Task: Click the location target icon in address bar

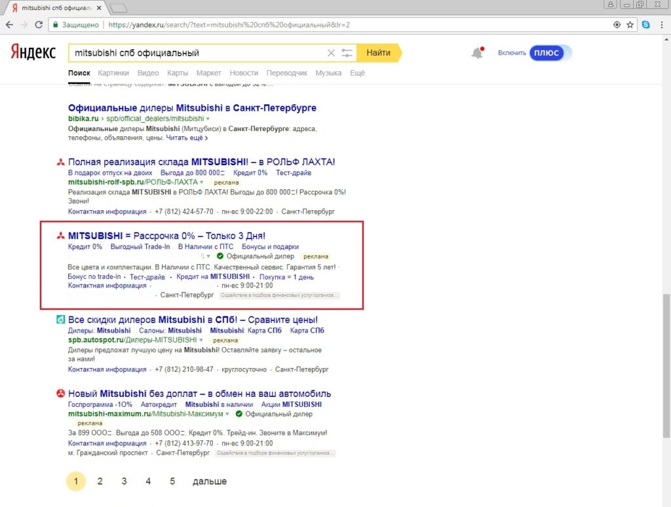Action: coord(617,25)
